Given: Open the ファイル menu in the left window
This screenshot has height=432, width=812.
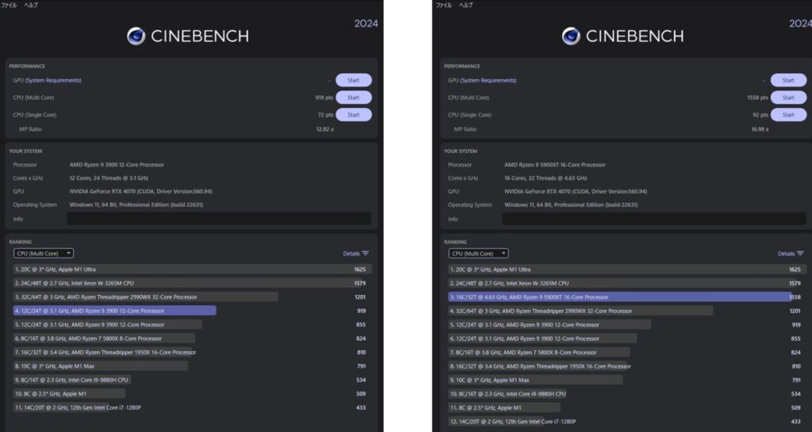Looking at the screenshot, I should click(9, 5).
